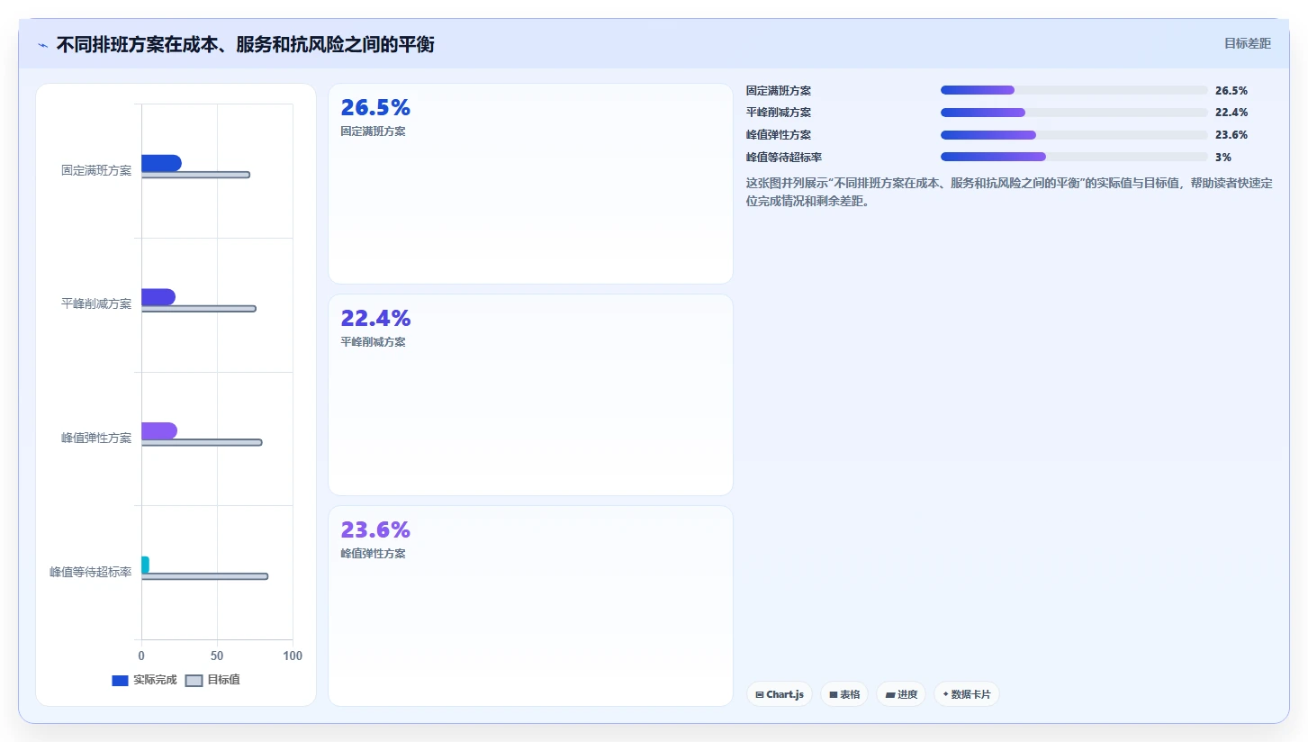This screenshot has width=1308, height=742.
Task: Select the 进度 tag
Action: tap(901, 694)
